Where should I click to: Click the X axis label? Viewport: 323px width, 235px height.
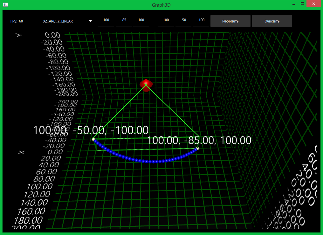21,152
